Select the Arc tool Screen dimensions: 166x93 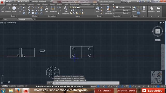click(x=20, y=9)
